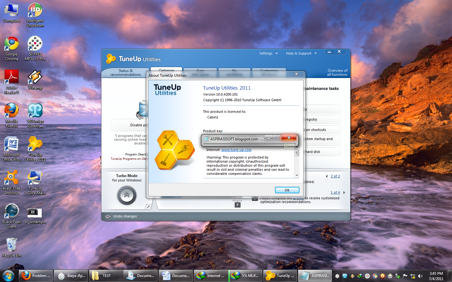Open BLack Pearl Client desktop icon
The image size is (452, 282).
[12, 216]
